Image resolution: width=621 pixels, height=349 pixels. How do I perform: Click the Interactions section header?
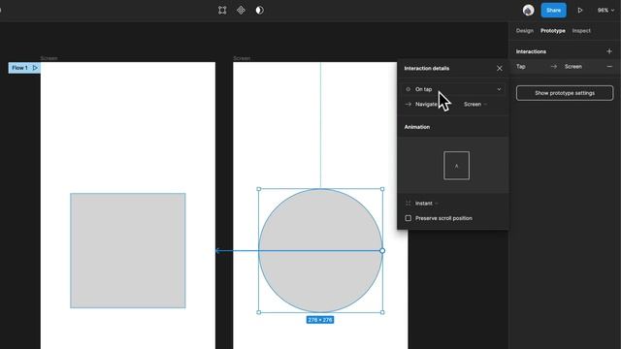pos(531,51)
